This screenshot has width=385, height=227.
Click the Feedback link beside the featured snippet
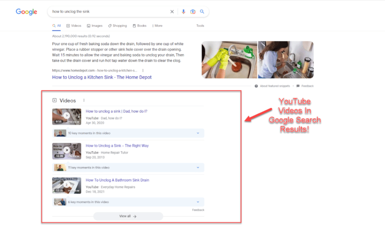(x=308, y=86)
